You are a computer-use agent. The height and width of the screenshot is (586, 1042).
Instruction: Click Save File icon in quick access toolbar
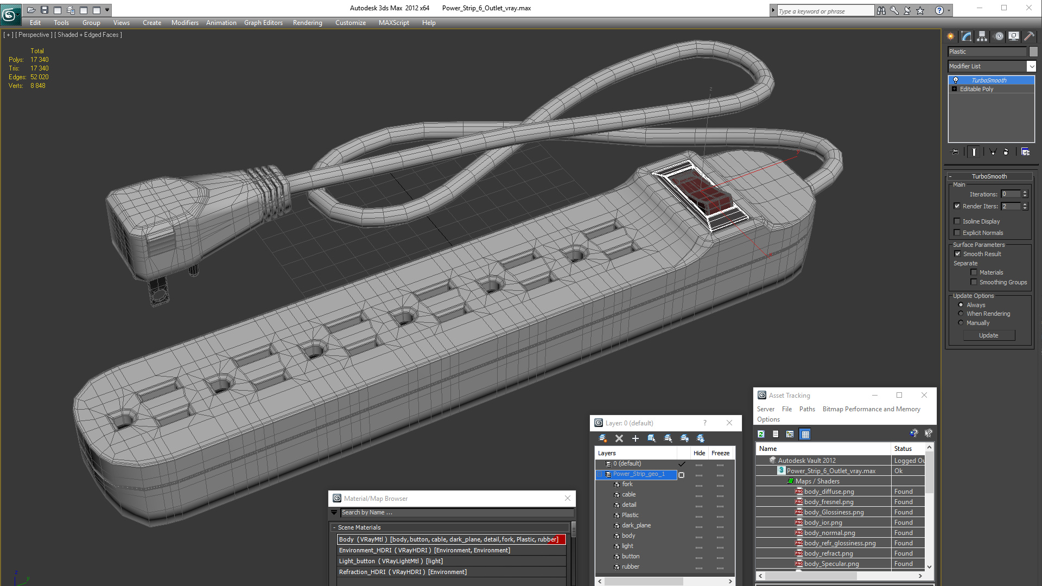click(45, 10)
